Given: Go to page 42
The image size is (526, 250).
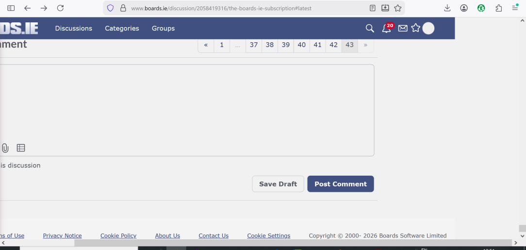Looking at the screenshot, I should 334,45.
